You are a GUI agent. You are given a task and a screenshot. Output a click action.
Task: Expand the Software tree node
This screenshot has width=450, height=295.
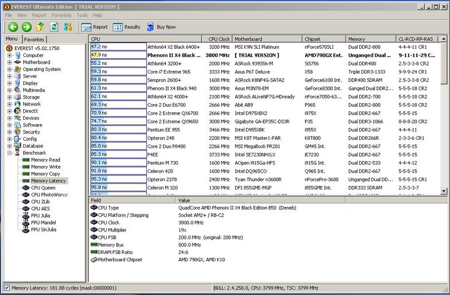point(9,125)
